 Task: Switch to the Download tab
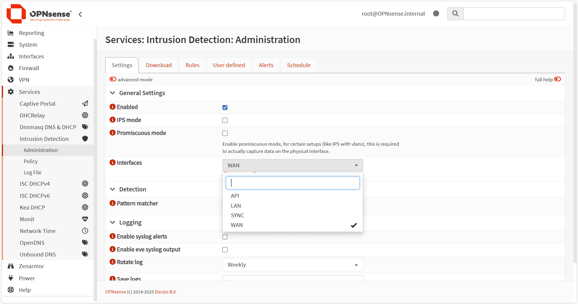(x=159, y=65)
